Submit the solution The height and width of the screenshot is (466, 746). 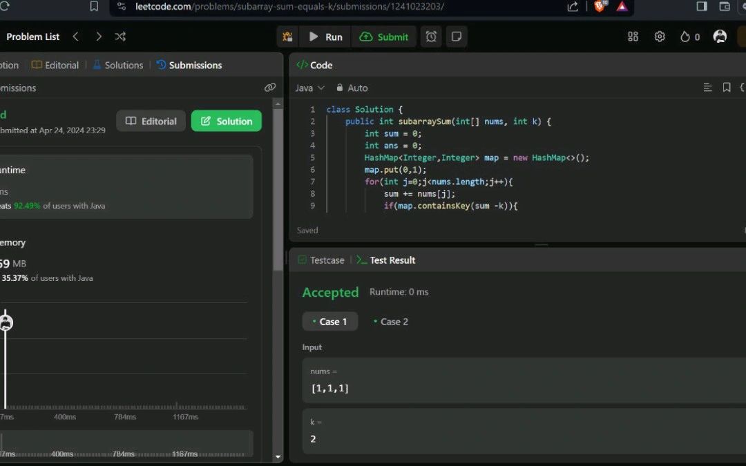point(384,37)
